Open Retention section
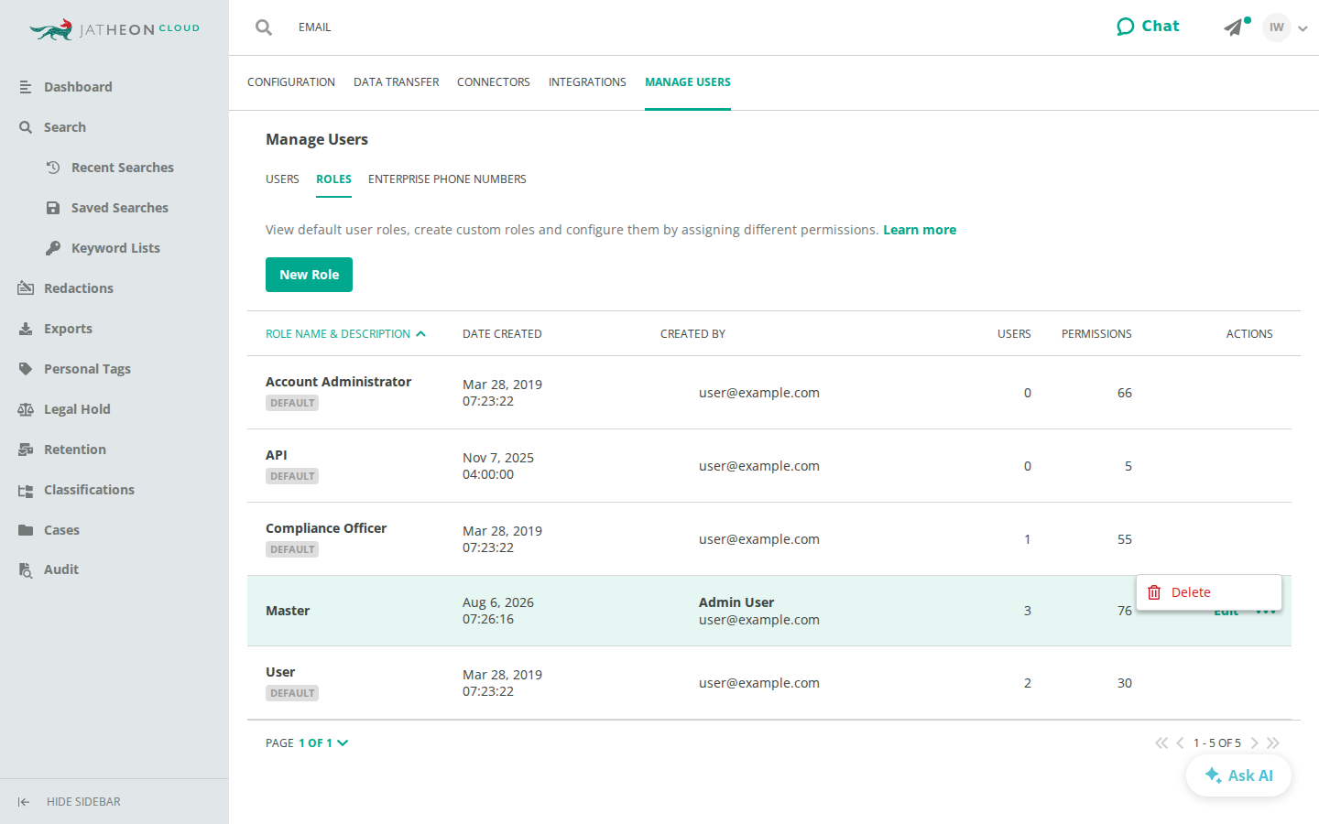1319x824 pixels. (x=74, y=450)
